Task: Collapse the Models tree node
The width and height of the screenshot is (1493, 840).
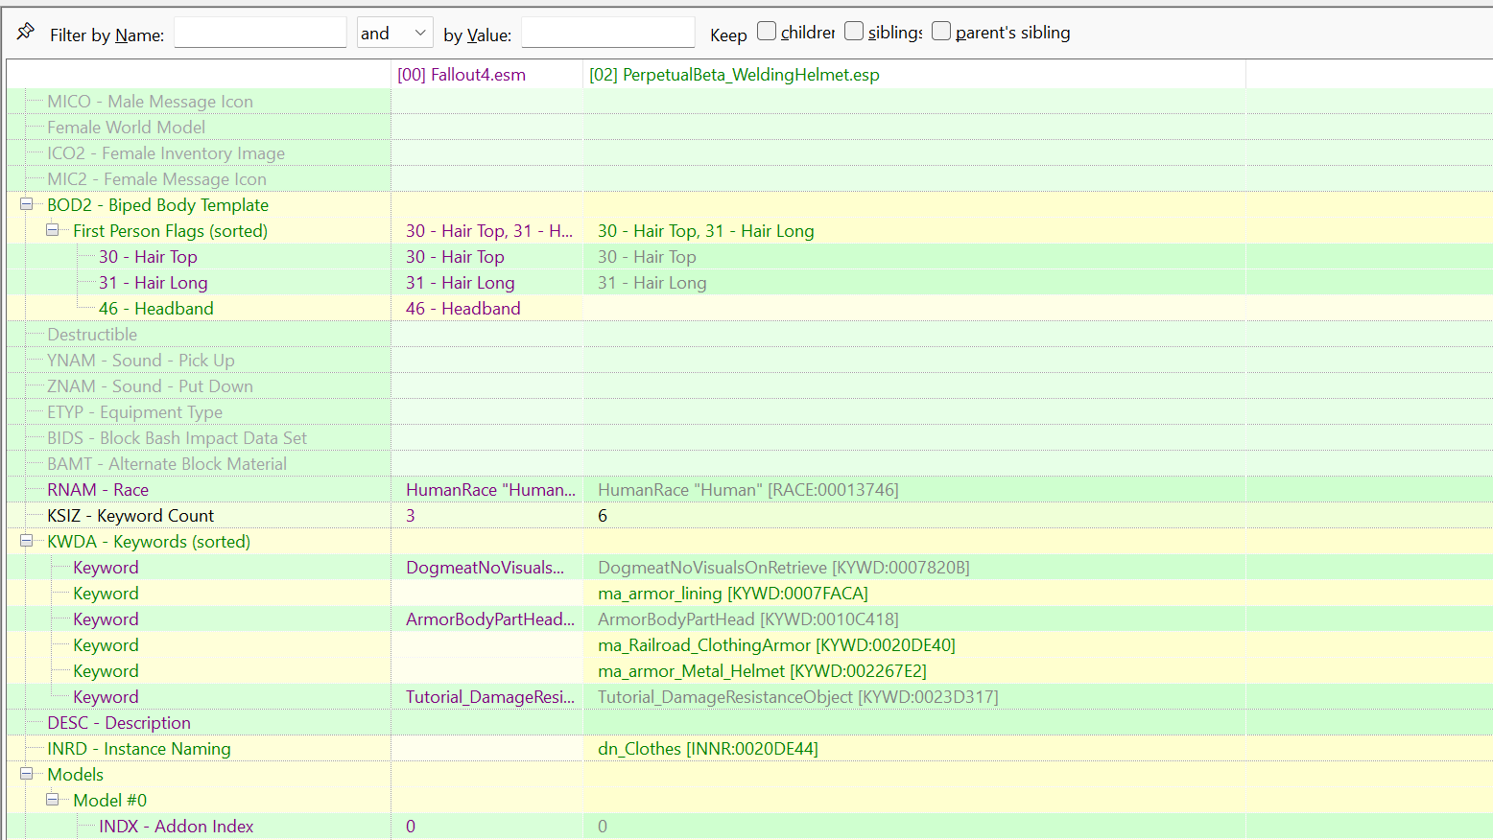Action: pyautogui.click(x=27, y=774)
